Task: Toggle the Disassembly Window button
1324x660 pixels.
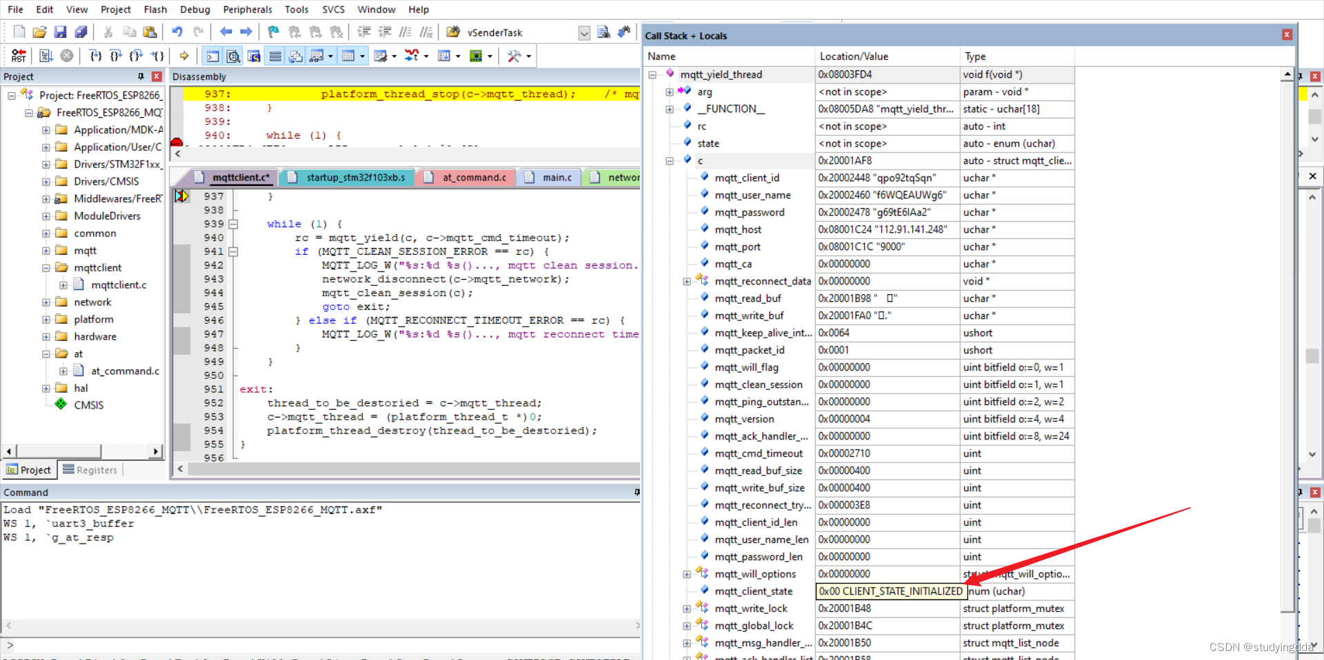Action: [234, 56]
